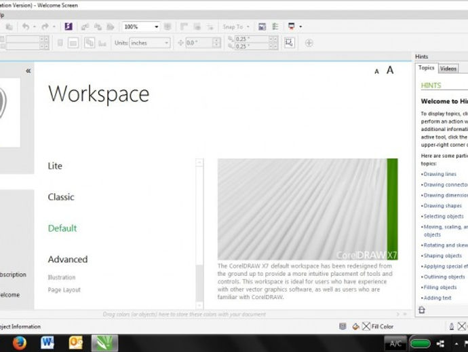Click the Treat as Filled icon
The width and height of the screenshot is (468, 352).
[289, 42]
